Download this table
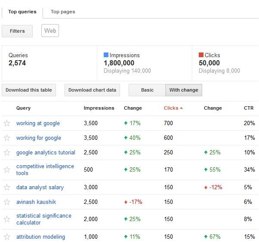The width and height of the screenshot is (259, 243). coord(29,90)
